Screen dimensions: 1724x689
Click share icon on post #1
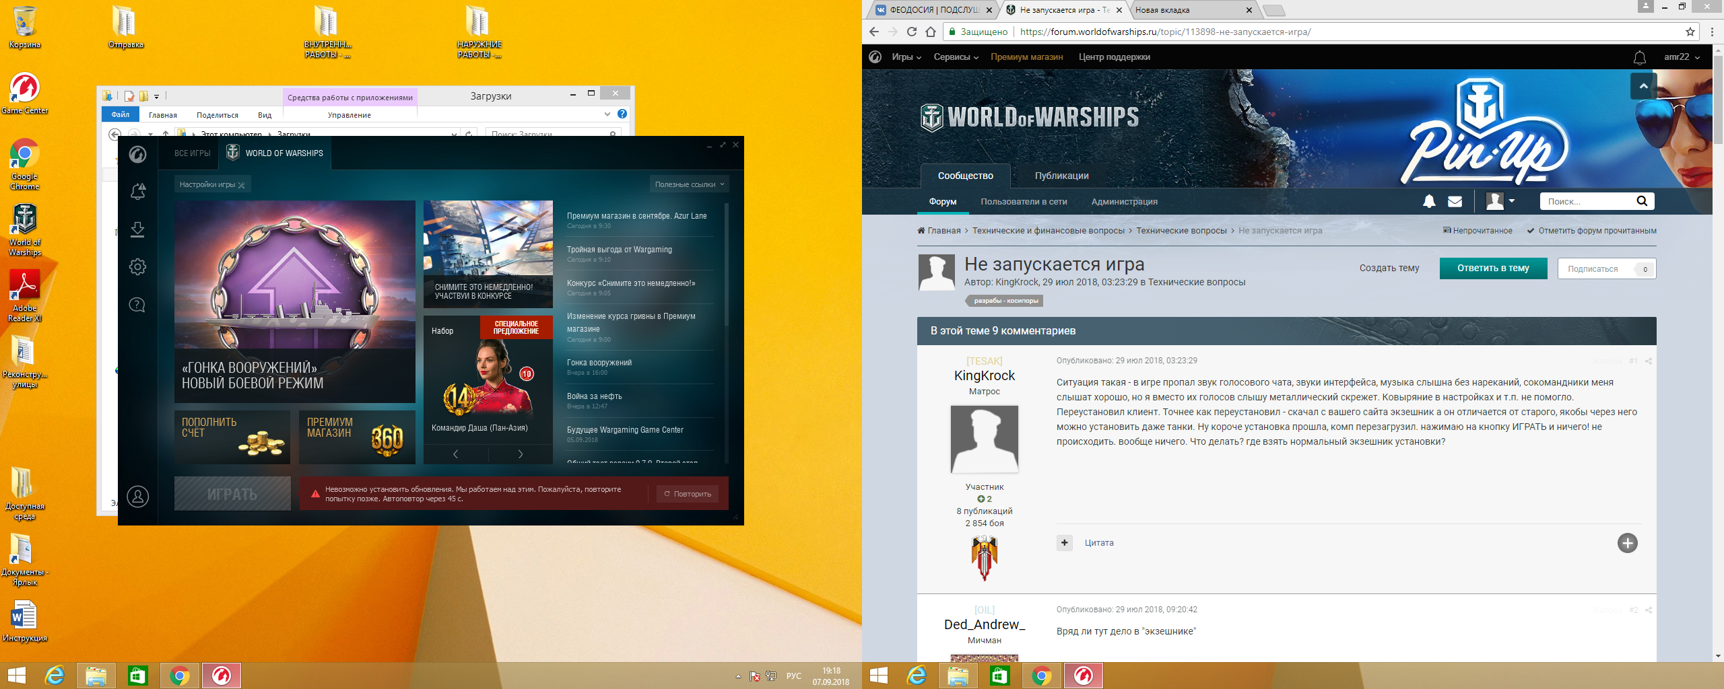point(1649,361)
